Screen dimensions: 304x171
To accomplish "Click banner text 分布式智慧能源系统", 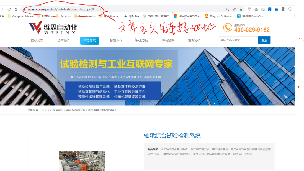I will point(130,97).
